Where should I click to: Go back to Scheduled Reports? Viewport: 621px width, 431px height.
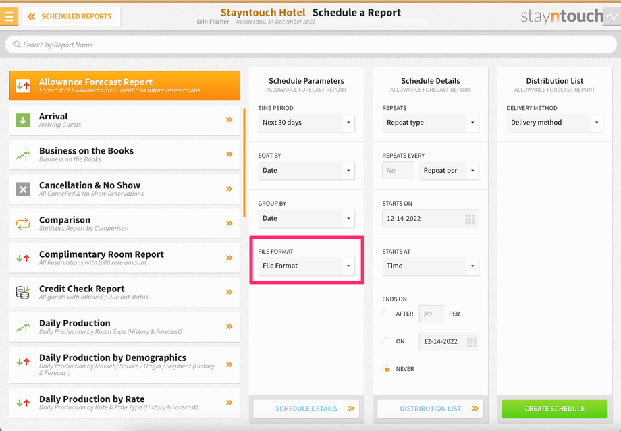click(72, 17)
